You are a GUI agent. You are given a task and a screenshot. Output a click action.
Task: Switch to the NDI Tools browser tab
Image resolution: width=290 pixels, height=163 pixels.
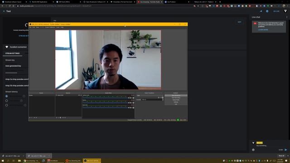coord(68,2)
